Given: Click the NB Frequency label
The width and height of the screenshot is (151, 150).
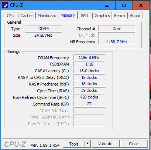Looking at the screenshot, I should [83, 42].
